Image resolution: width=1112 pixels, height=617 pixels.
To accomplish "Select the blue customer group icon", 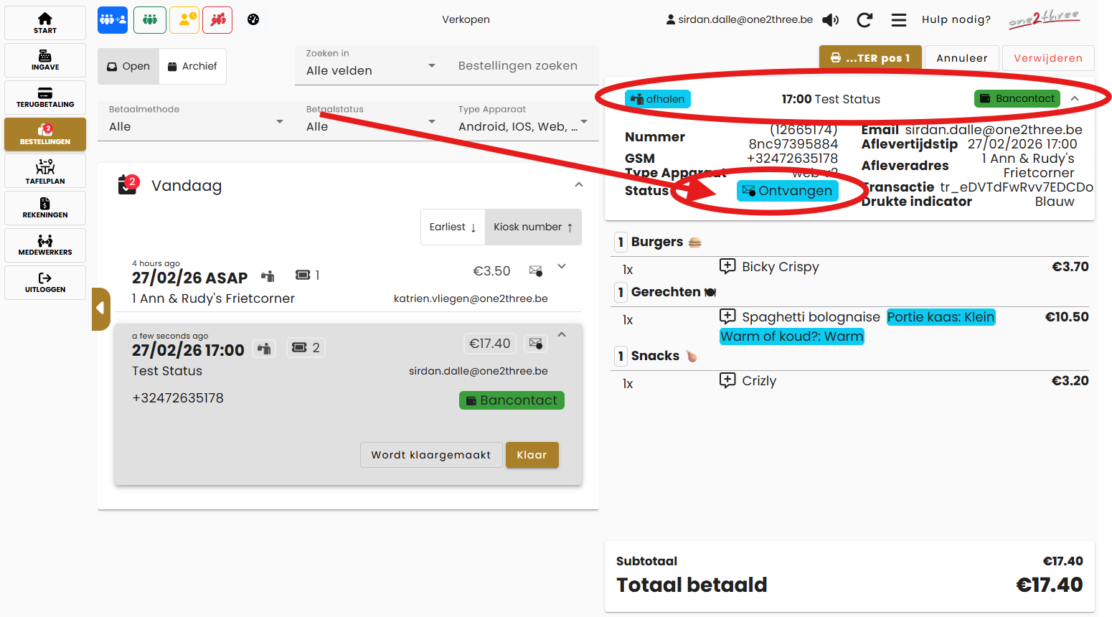I will [x=113, y=20].
